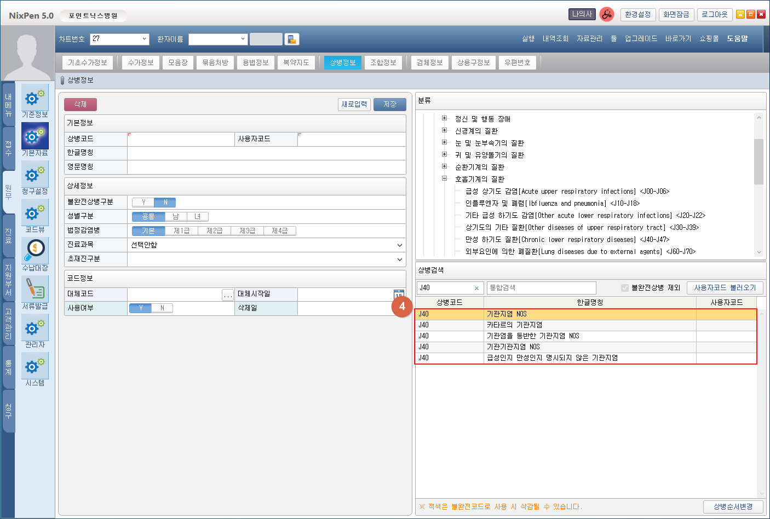Collapse the 호흡기계의 질환 tree node
The width and height of the screenshot is (770, 519).
point(445,178)
